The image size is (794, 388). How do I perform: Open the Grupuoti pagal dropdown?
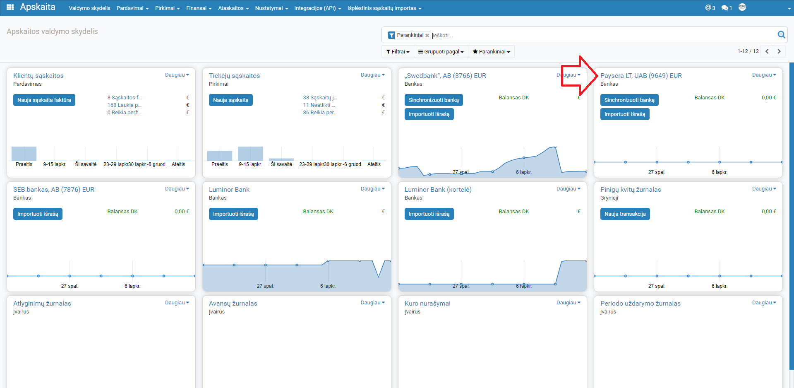coord(441,52)
